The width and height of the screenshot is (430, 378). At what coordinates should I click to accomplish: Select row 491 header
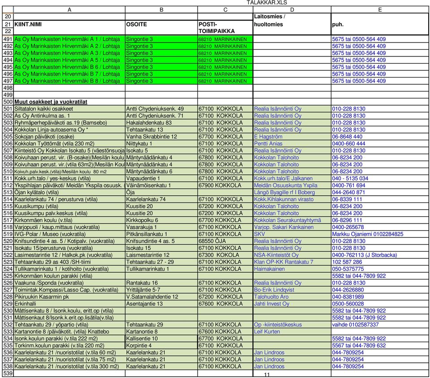click(x=8, y=39)
